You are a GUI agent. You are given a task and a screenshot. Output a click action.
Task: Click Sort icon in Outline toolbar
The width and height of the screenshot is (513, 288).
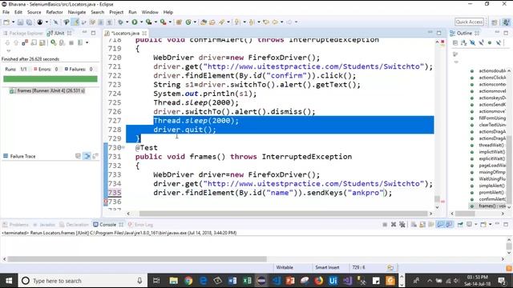click(463, 43)
